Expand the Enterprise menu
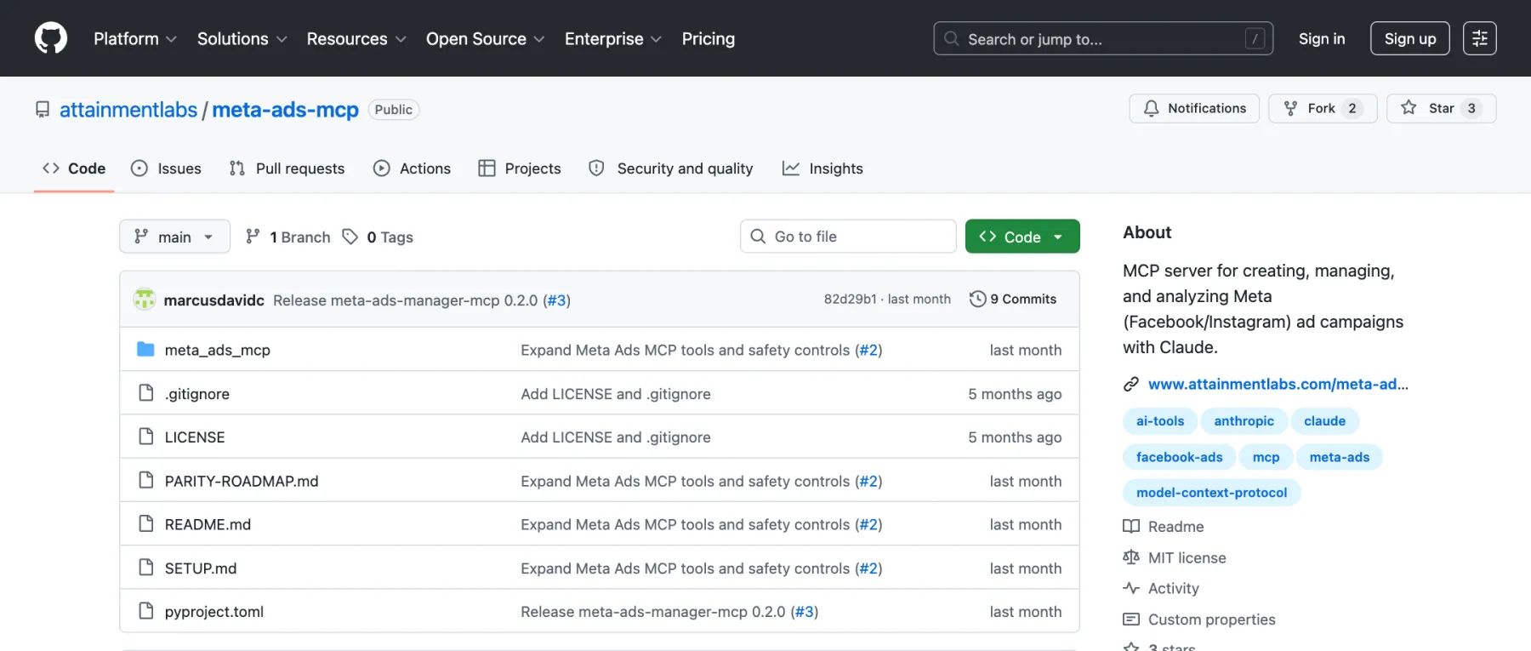1531x651 pixels. click(x=612, y=39)
